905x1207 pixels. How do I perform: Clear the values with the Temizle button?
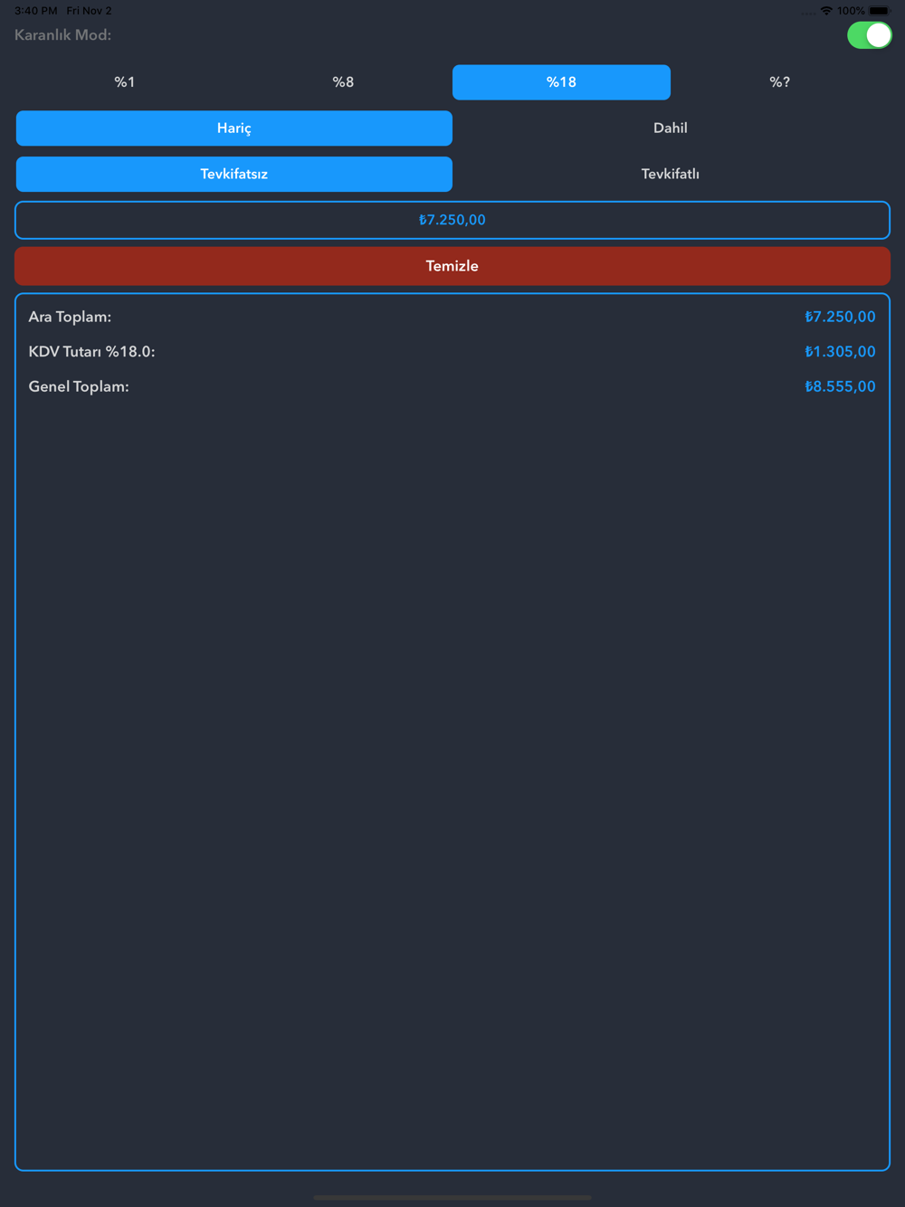coord(452,266)
